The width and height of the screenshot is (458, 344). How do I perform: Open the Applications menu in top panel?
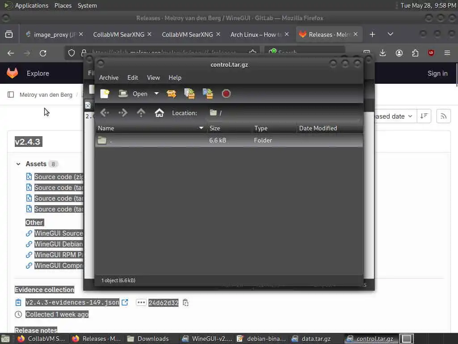coord(32,5)
